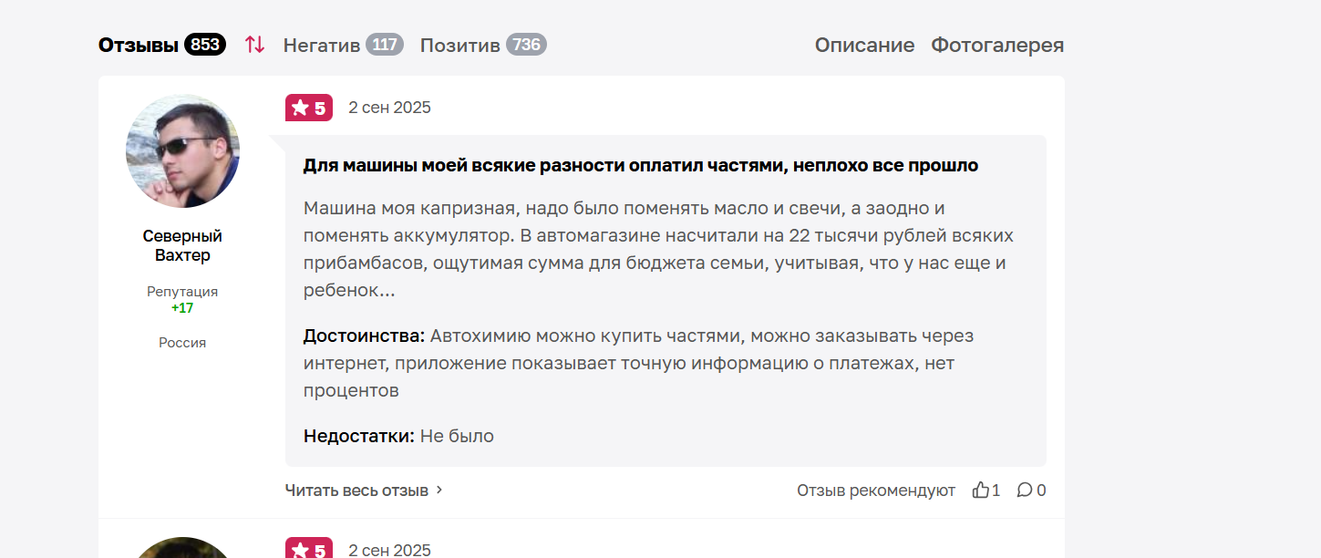Screen dimensions: 1321x558
Task: Click the 5-star rating badge of first review
Action: coord(309,108)
